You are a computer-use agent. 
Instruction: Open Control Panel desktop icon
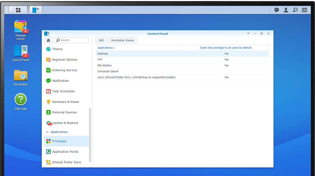pyautogui.click(x=21, y=53)
